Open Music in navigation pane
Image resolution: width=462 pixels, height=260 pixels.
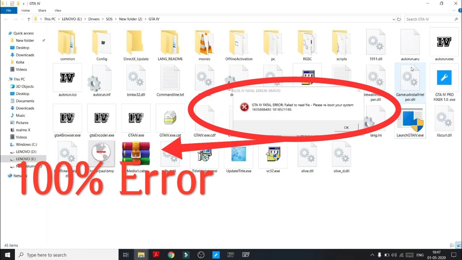(x=21, y=115)
